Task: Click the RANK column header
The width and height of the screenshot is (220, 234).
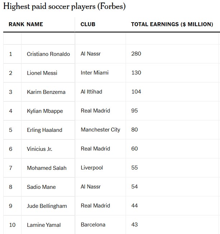Action: (17, 24)
